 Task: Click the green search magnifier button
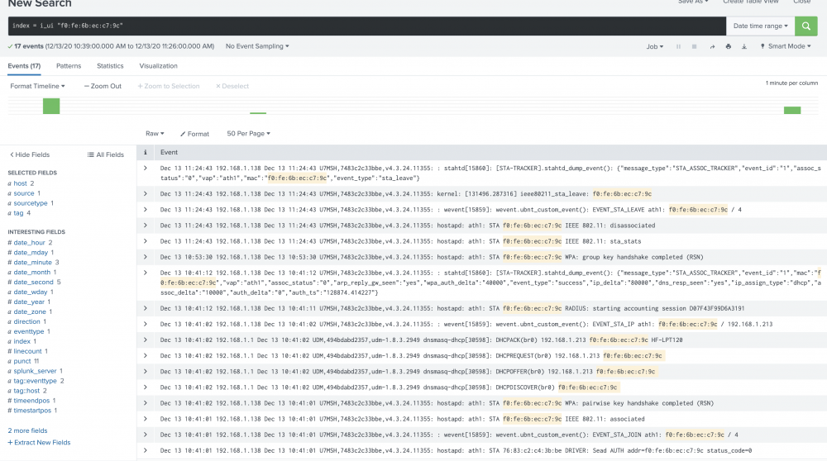805,26
